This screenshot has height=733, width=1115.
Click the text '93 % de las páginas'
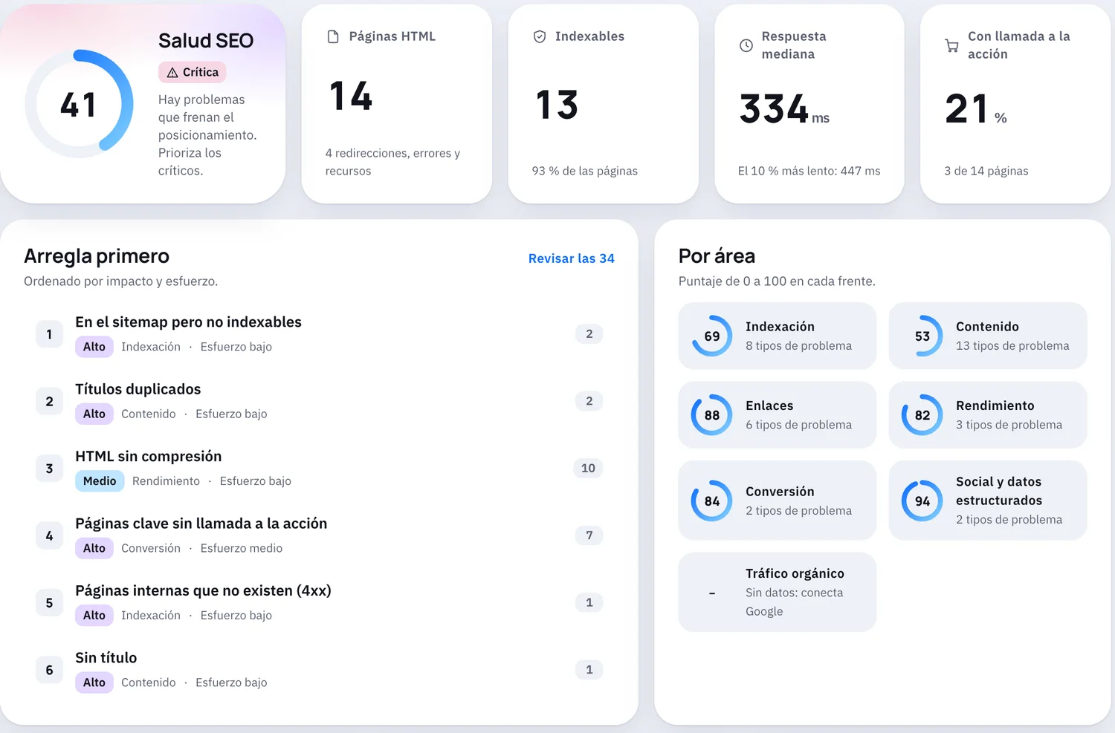point(585,171)
